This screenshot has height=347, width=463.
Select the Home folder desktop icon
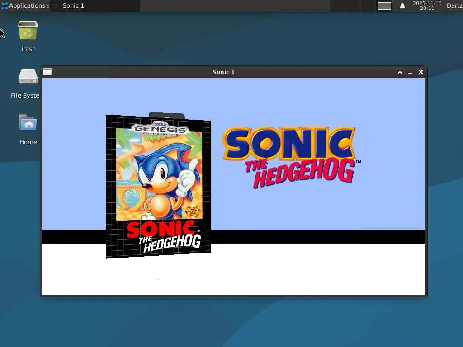[28, 122]
